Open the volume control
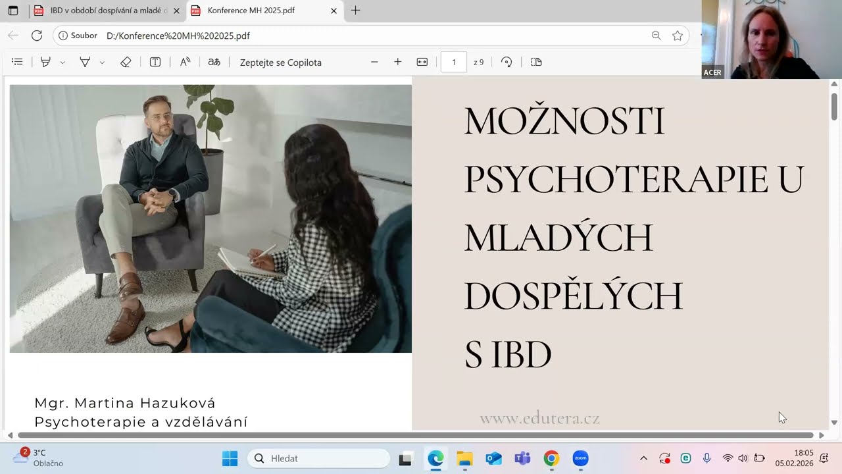The height and width of the screenshot is (474, 842). (x=743, y=459)
